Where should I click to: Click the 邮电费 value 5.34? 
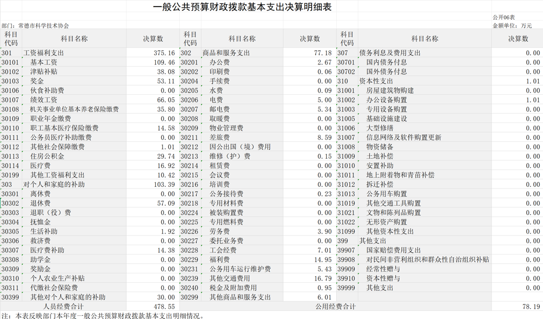pos(325,109)
